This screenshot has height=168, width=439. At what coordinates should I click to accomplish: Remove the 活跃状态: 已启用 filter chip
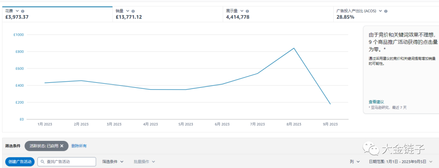(62, 146)
